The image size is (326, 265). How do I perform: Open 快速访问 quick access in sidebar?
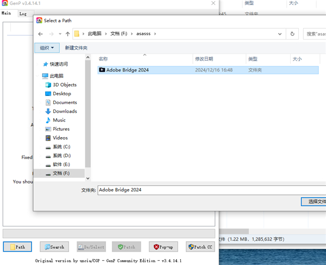point(59,64)
